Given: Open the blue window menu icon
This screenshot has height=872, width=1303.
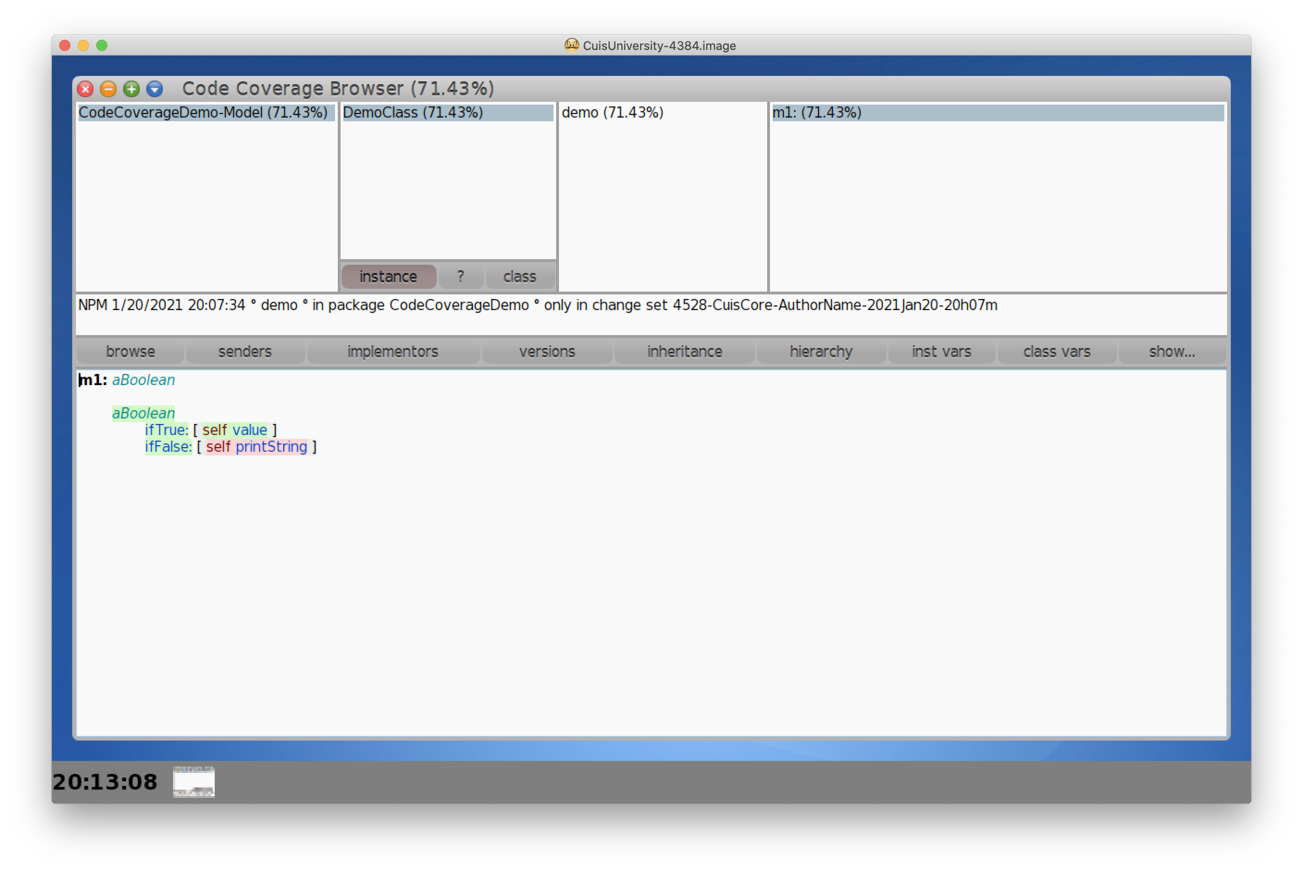Looking at the screenshot, I should pyautogui.click(x=155, y=89).
